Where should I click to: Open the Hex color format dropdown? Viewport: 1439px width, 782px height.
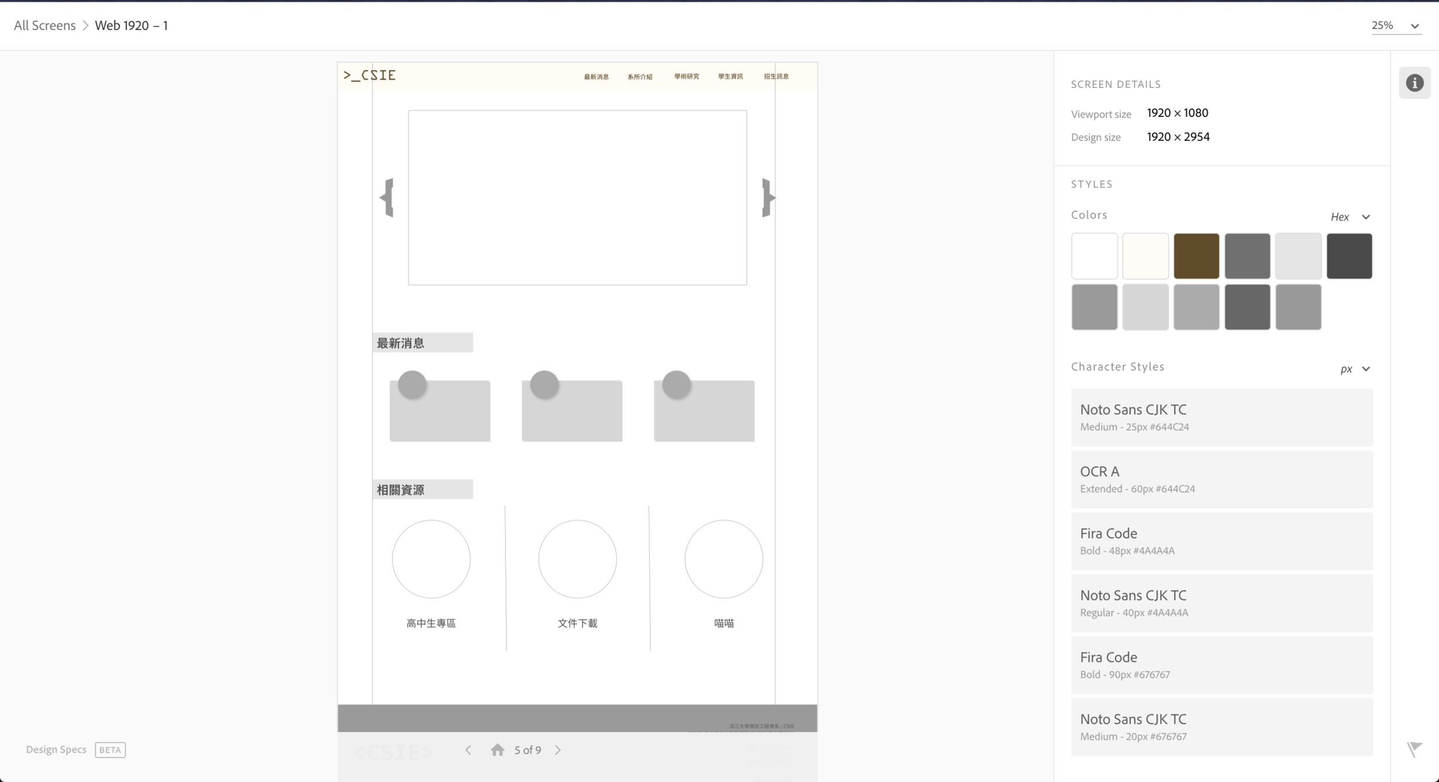[1350, 217]
